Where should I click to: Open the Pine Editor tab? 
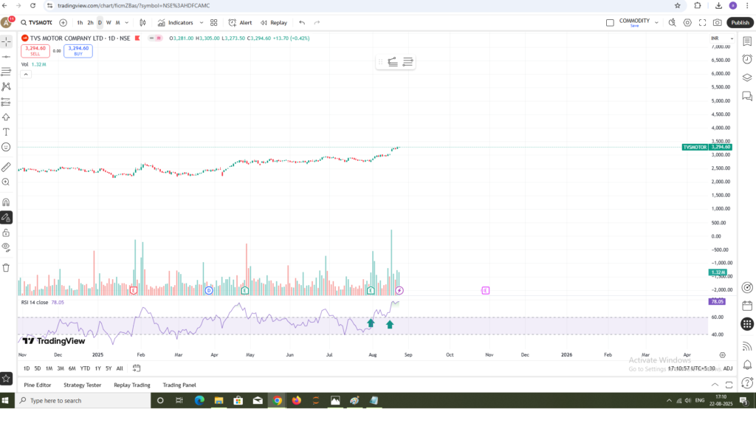tap(38, 385)
